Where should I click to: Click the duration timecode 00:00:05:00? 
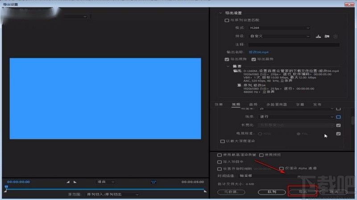coord(193,182)
